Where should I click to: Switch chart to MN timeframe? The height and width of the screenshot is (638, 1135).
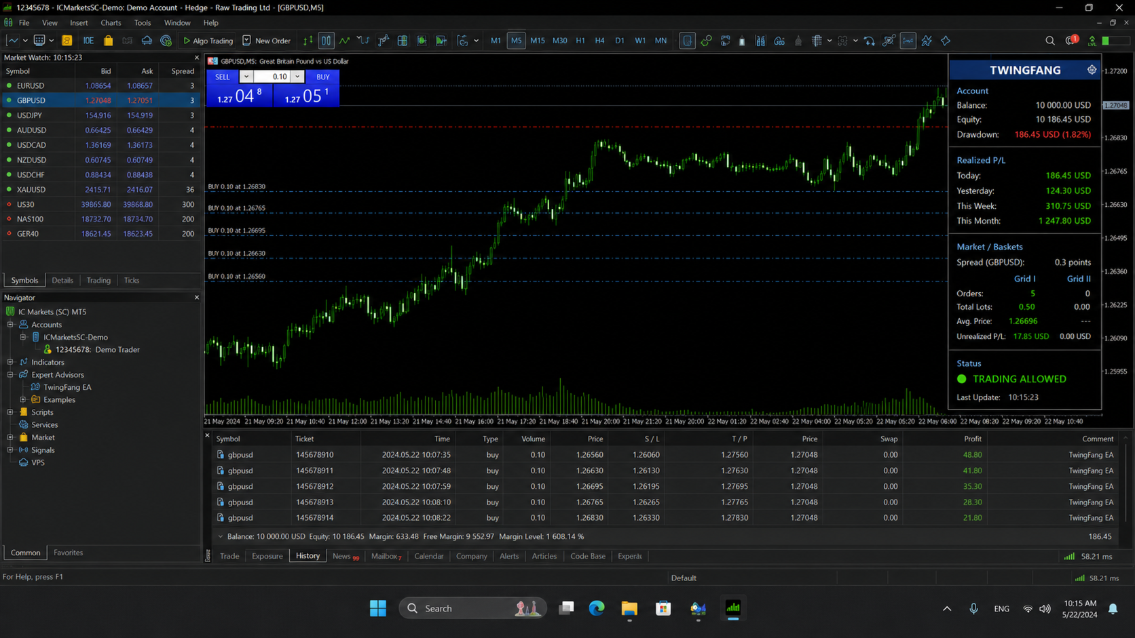(x=660, y=41)
